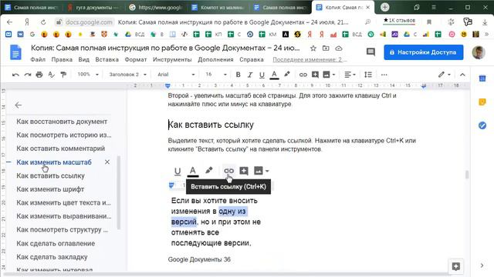Viewport: 494px width, 277px height.
Task: Go to outline item Как восстановить документ
Action: pos(62,122)
